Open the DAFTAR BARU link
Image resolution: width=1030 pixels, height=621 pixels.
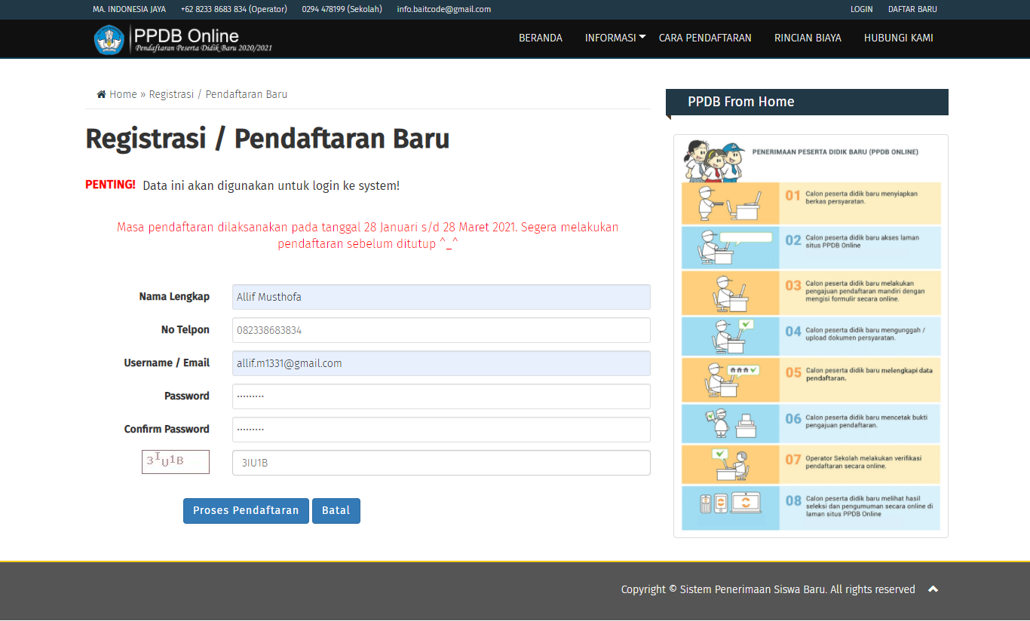coord(912,9)
